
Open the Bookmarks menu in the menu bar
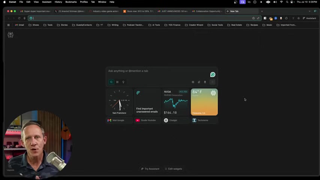(x=71, y=2)
